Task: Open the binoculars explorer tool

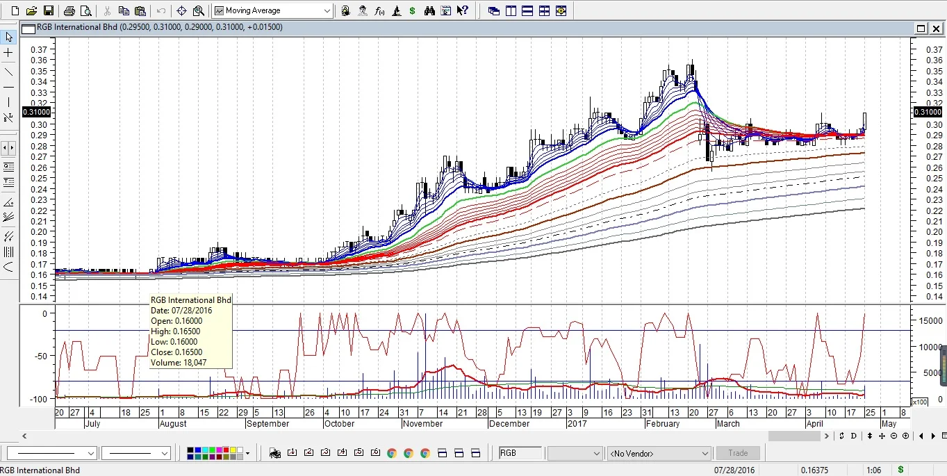Action: click(429, 11)
